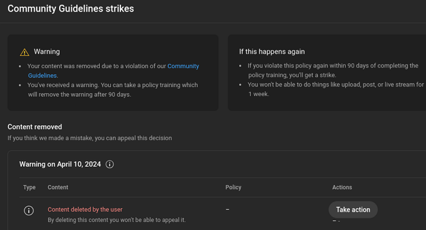Click the 'You've received a warning' bullet text
This screenshot has height=230, width=426.
click(x=113, y=89)
